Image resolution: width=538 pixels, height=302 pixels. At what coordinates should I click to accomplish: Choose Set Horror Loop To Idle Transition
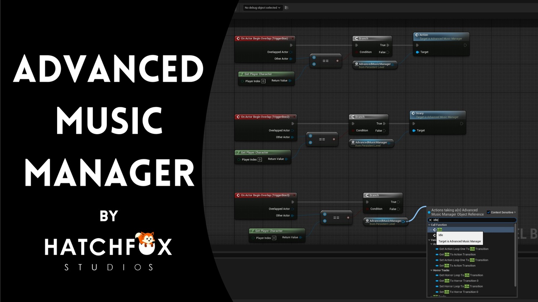(x=461, y=286)
